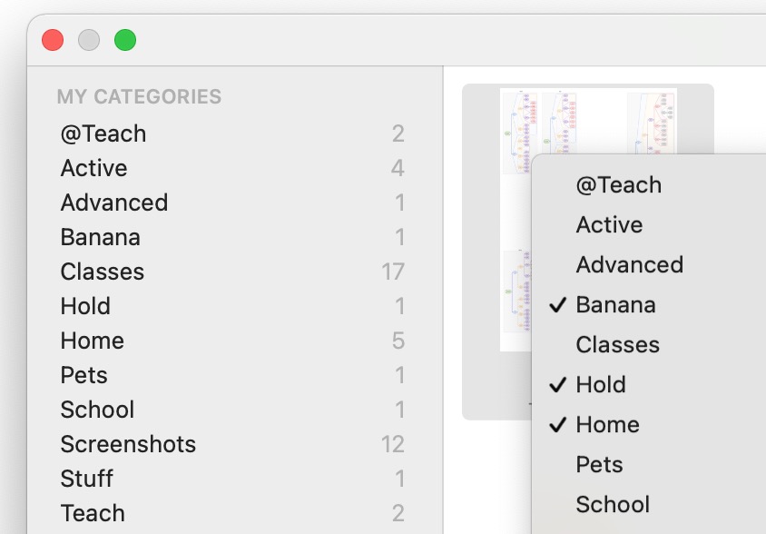766x534 pixels.
Task: Select Advanced in the categories sidebar
Action: (114, 203)
